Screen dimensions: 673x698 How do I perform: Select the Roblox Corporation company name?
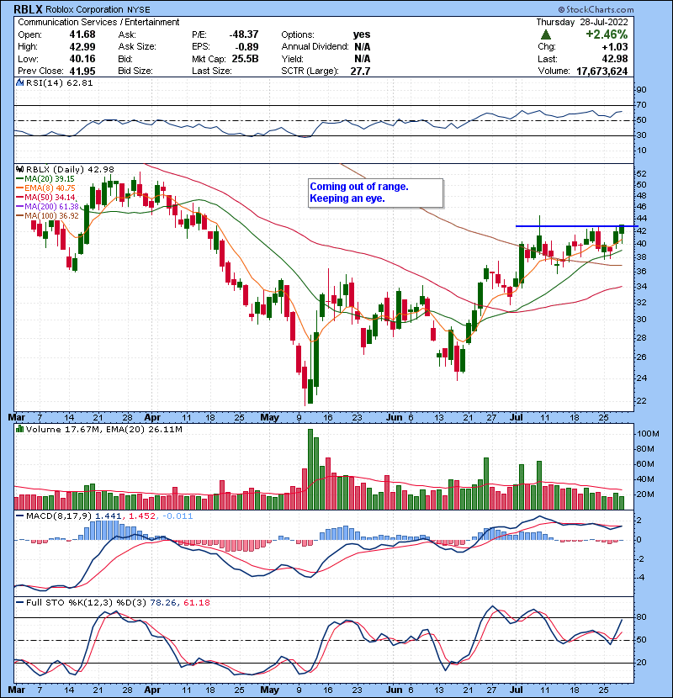84,9
